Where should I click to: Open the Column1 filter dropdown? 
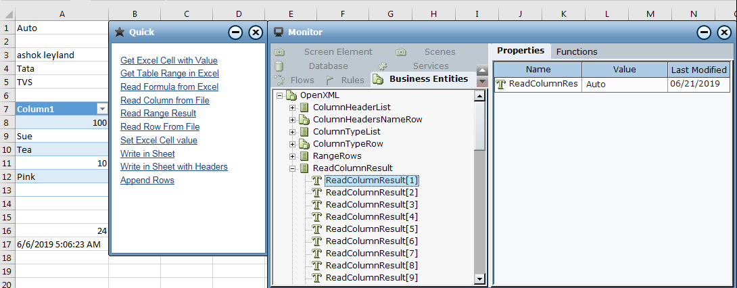coord(102,109)
